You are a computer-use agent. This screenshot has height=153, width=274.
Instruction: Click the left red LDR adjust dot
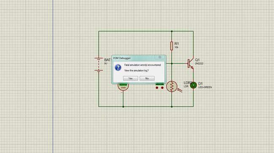(157, 88)
